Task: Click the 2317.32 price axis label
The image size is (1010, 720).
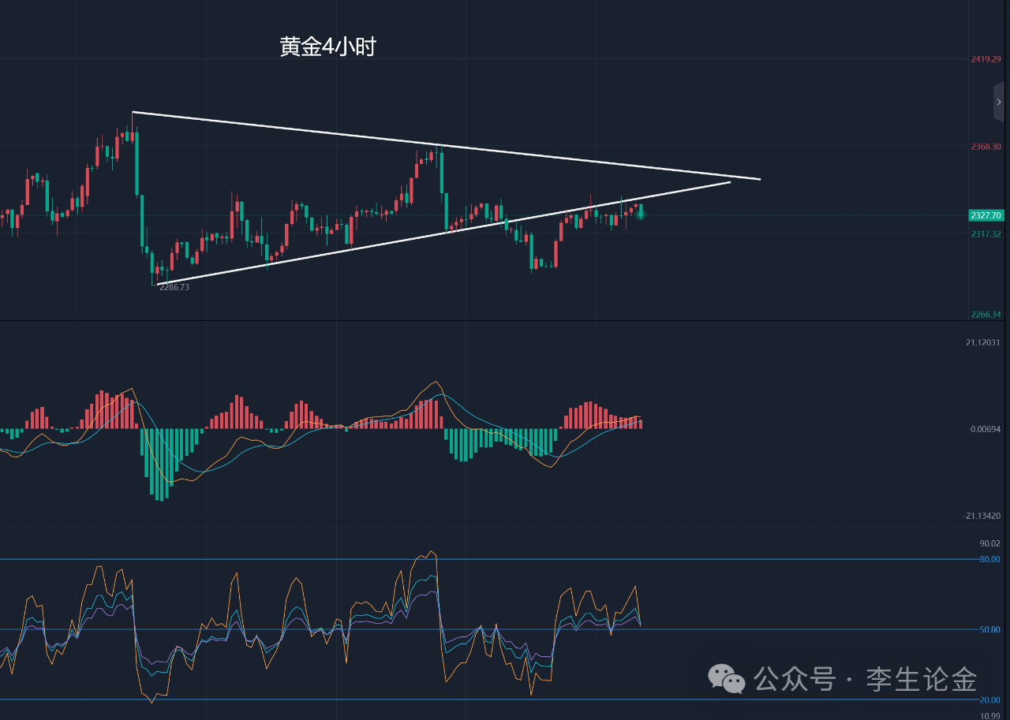Action: [986, 234]
